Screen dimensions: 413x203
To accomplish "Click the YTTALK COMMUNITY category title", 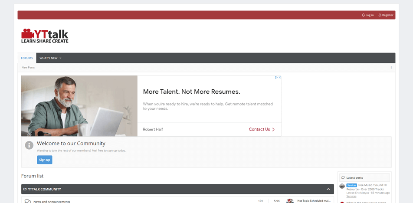I will 45,189.
